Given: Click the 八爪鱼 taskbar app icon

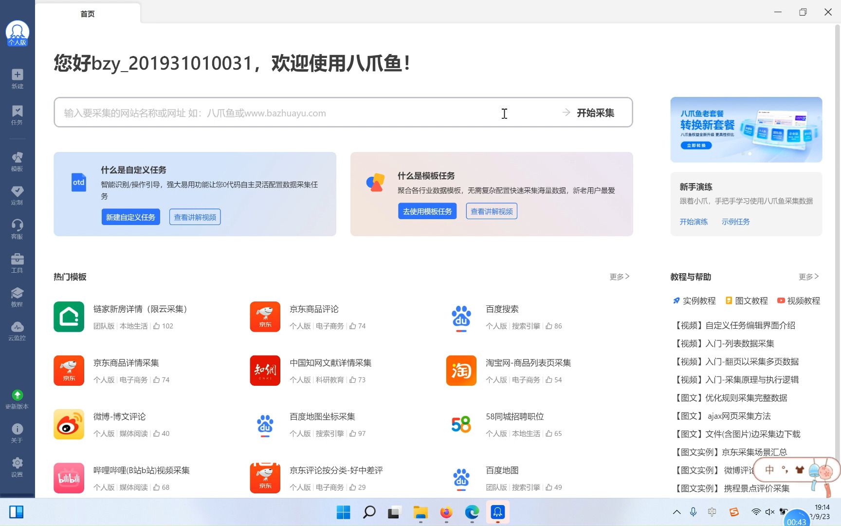Looking at the screenshot, I should point(497,512).
